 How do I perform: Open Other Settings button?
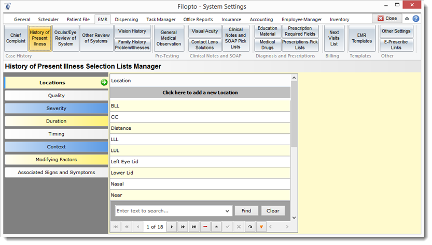pyautogui.click(x=396, y=32)
